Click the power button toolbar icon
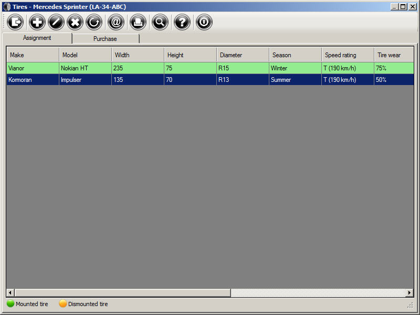The image size is (420, 315). point(204,22)
